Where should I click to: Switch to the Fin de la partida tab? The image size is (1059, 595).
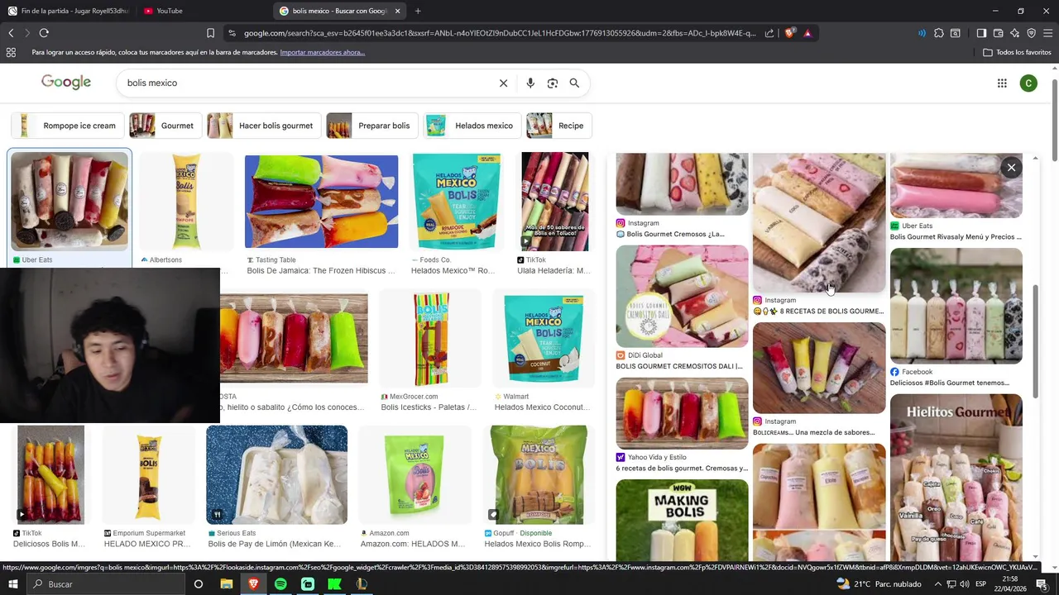coord(68,11)
